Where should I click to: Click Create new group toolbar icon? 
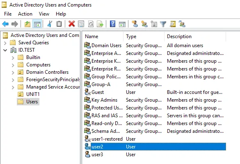[144, 24]
